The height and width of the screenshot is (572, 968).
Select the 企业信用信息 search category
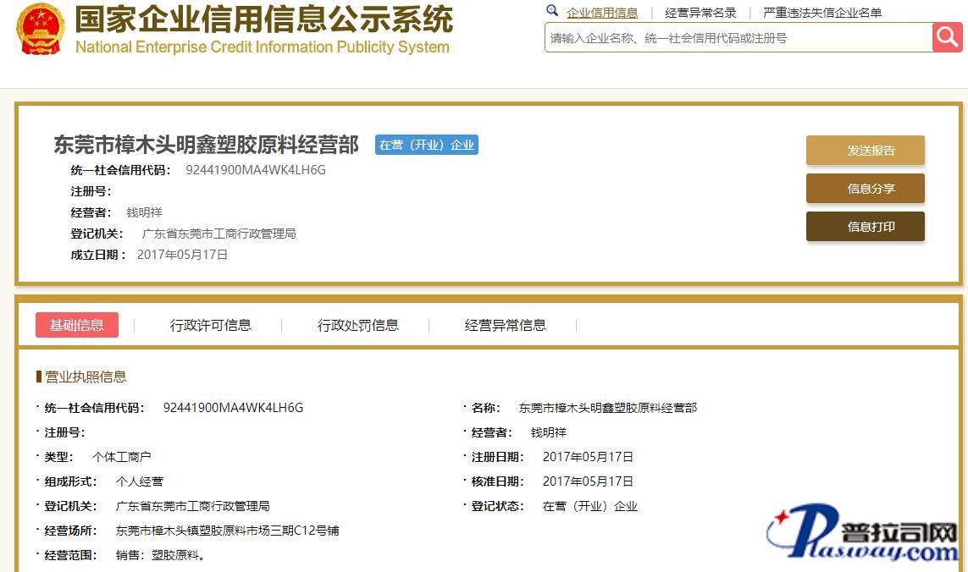[602, 13]
